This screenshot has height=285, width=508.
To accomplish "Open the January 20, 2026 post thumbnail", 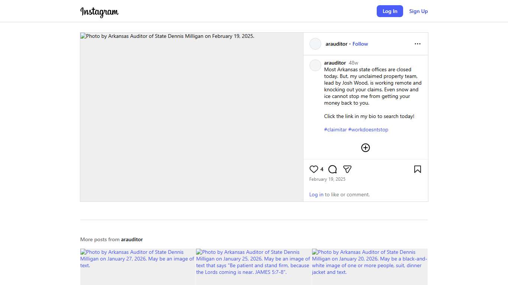I will (x=370, y=267).
